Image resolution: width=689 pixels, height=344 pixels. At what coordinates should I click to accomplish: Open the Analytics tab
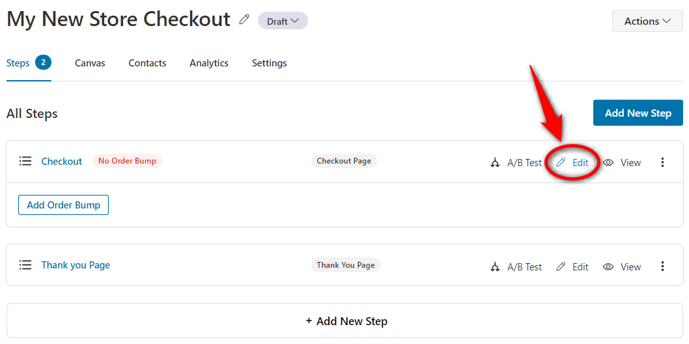(x=209, y=63)
